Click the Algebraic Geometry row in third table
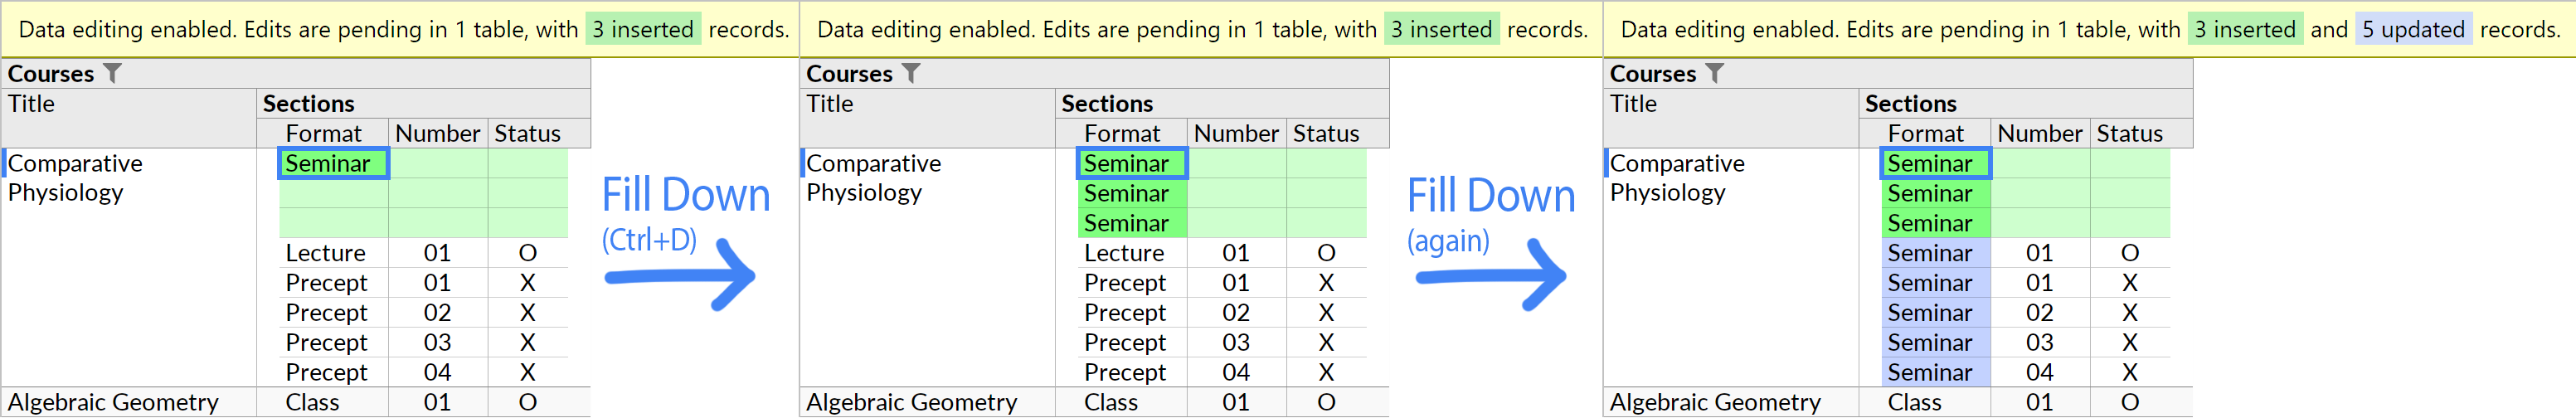Screen dimensions: 2576x418 [1897, 402]
